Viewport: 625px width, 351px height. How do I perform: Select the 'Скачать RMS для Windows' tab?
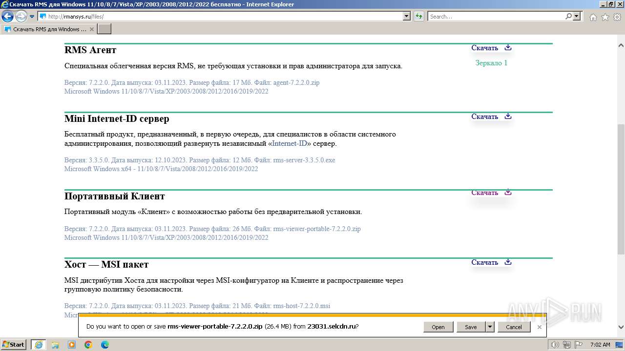(49, 29)
